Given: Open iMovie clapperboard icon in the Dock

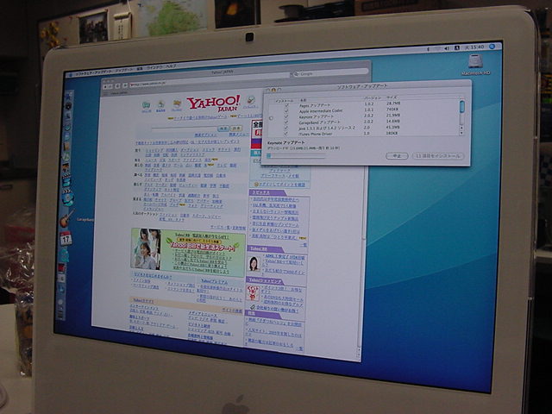Looking at the screenshot, I should point(66,181).
